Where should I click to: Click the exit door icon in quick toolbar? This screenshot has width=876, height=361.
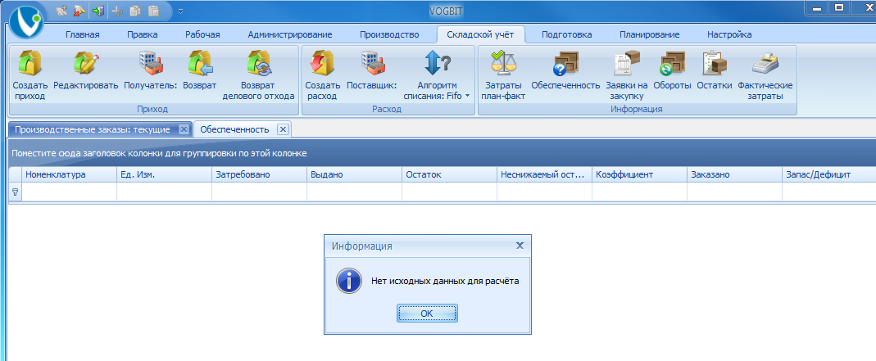98,10
